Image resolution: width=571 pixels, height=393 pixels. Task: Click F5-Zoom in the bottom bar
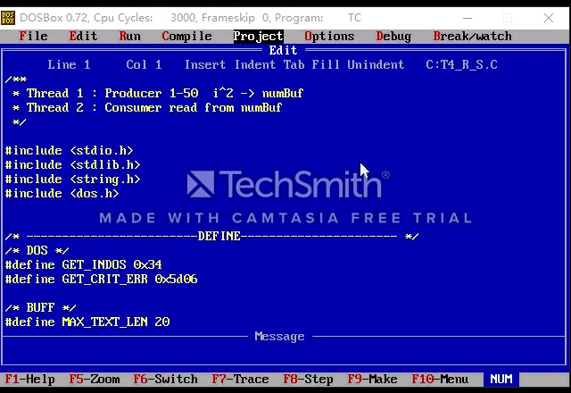pos(94,379)
